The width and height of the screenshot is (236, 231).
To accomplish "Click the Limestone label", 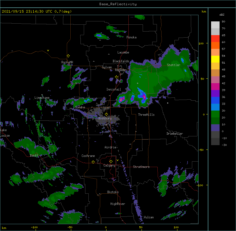I will [x=42, y=98].
